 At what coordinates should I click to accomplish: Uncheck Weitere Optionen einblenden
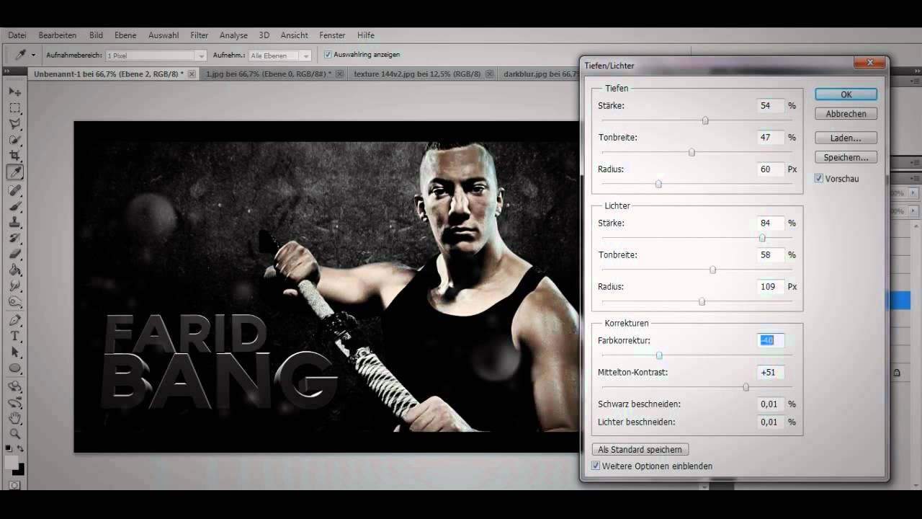[596, 466]
